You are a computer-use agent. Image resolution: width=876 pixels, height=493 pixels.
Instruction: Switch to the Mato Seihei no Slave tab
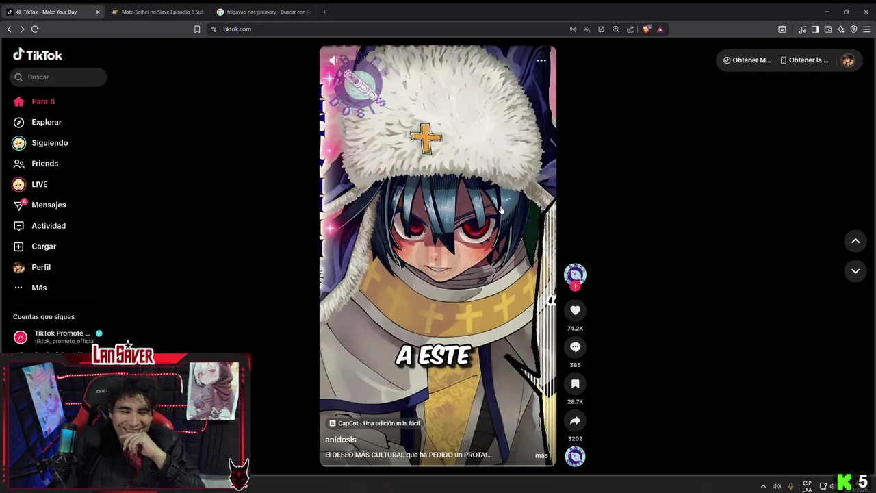(157, 12)
